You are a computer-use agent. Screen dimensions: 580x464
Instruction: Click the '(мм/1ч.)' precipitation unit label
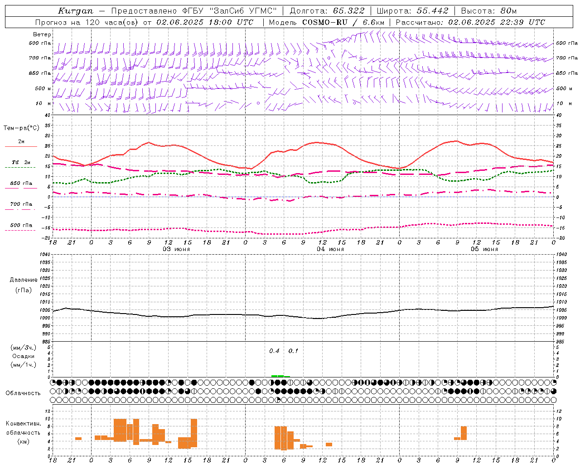pyautogui.click(x=23, y=365)
